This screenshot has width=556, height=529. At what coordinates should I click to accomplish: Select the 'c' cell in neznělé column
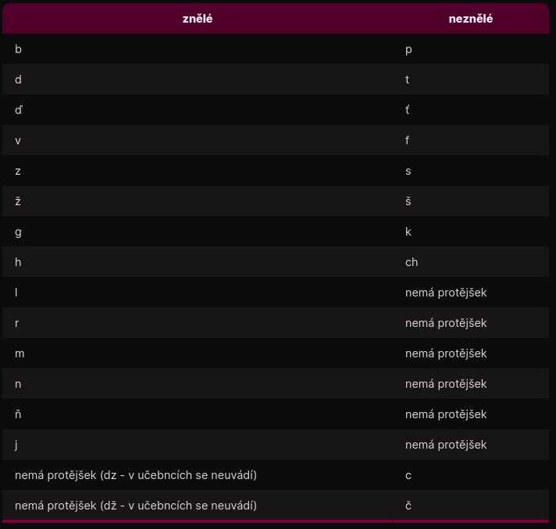pos(471,475)
